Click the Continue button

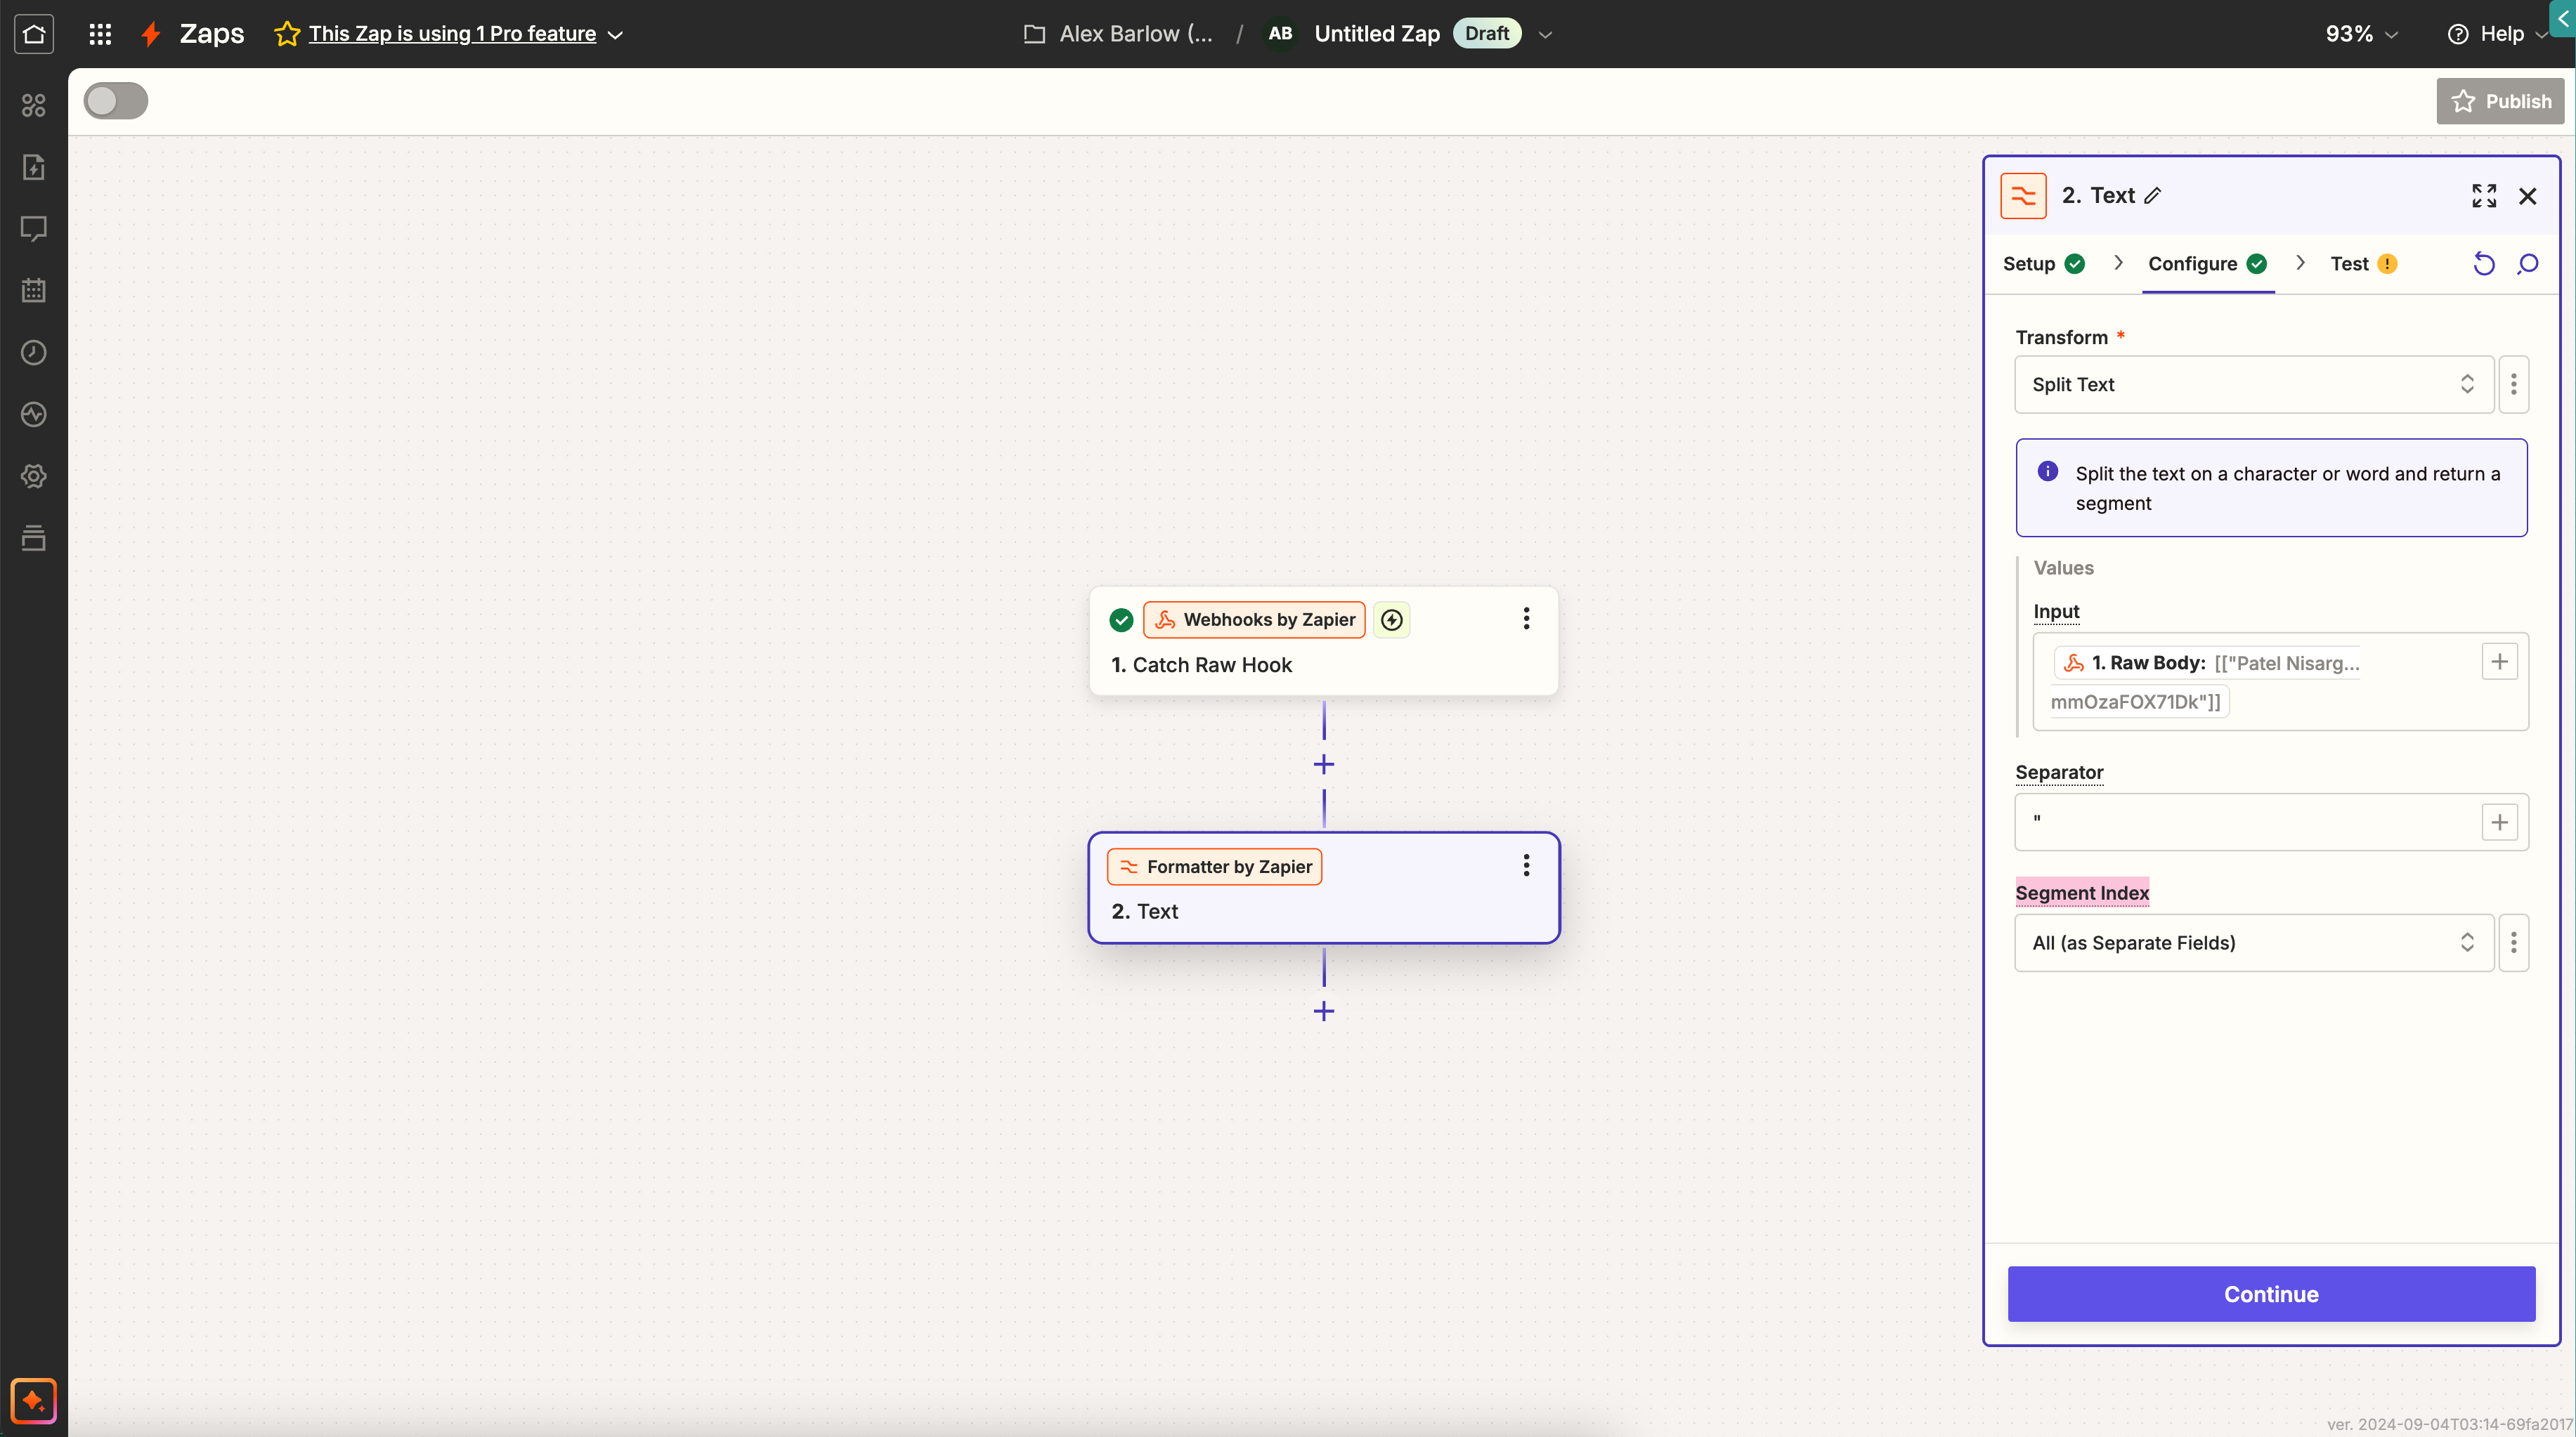point(2271,1294)
